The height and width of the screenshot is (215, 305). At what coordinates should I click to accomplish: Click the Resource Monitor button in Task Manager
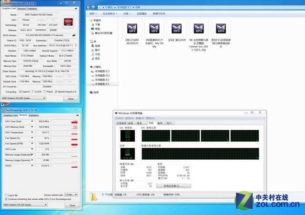pos(176,185)
